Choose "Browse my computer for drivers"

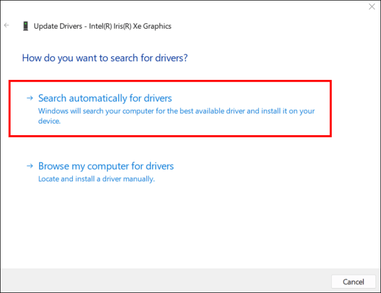[x=106, y=166]
